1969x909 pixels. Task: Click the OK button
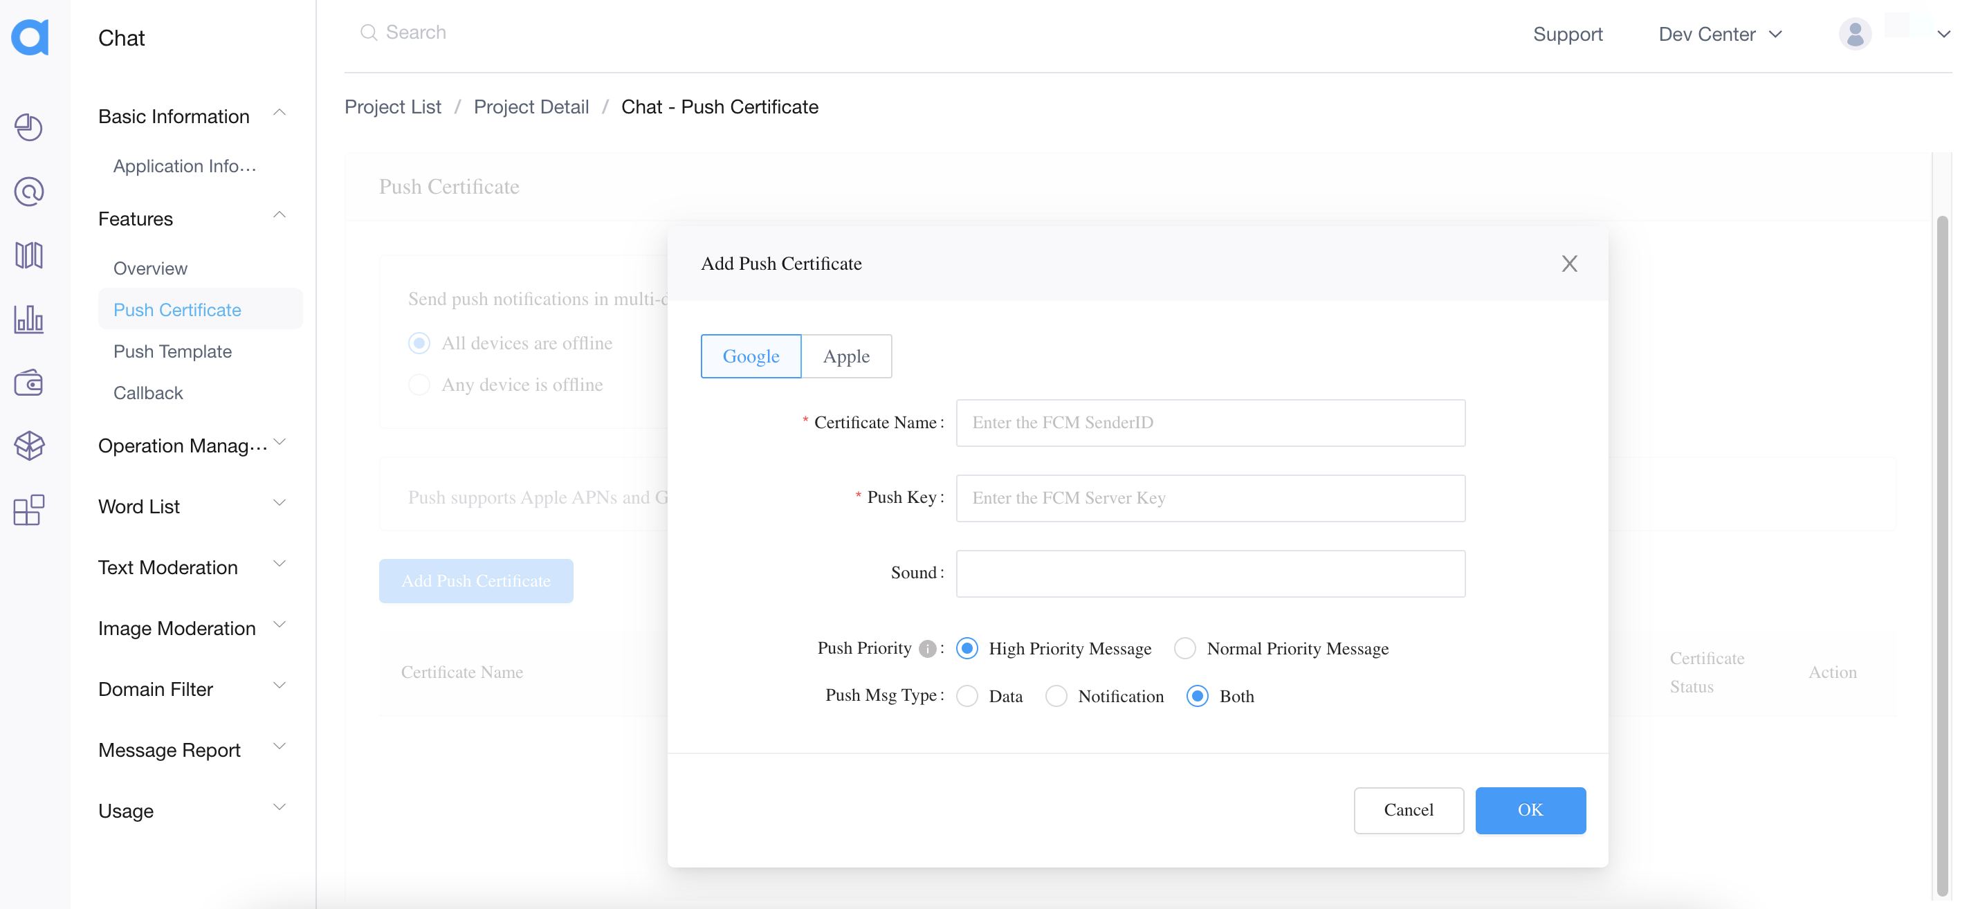[x=1530, y=810]
